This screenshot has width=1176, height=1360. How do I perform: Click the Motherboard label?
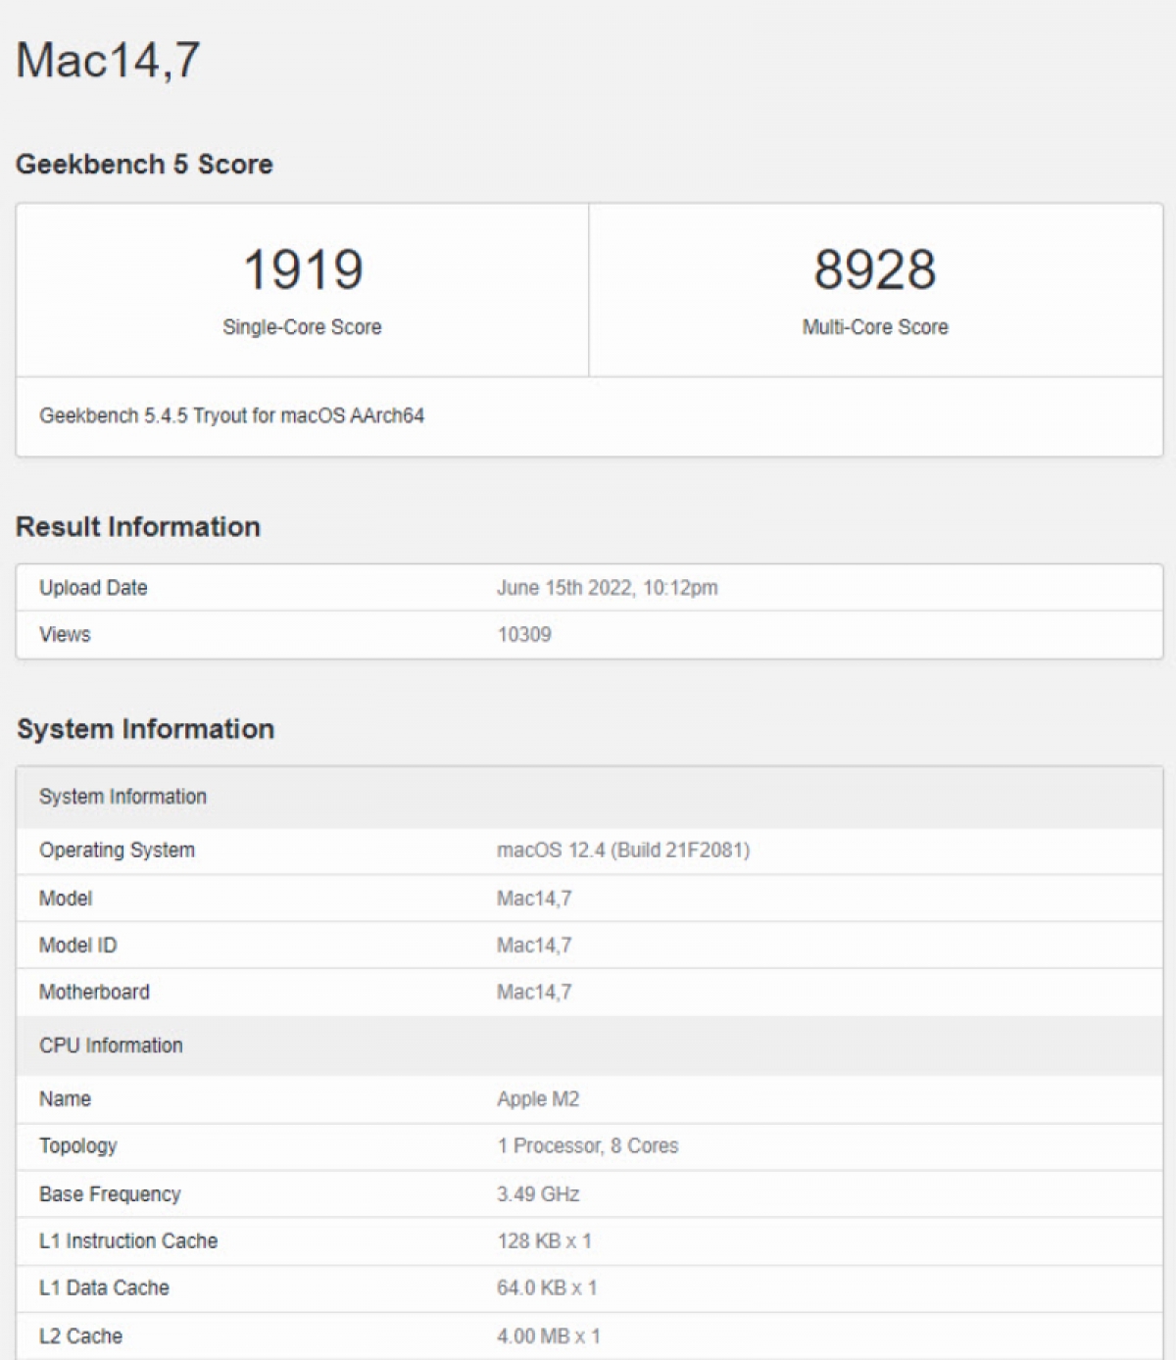coord(94,993)
